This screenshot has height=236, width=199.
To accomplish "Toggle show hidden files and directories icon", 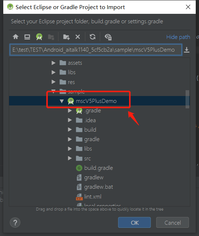I will pyautogui.click(x=108, y=37).
